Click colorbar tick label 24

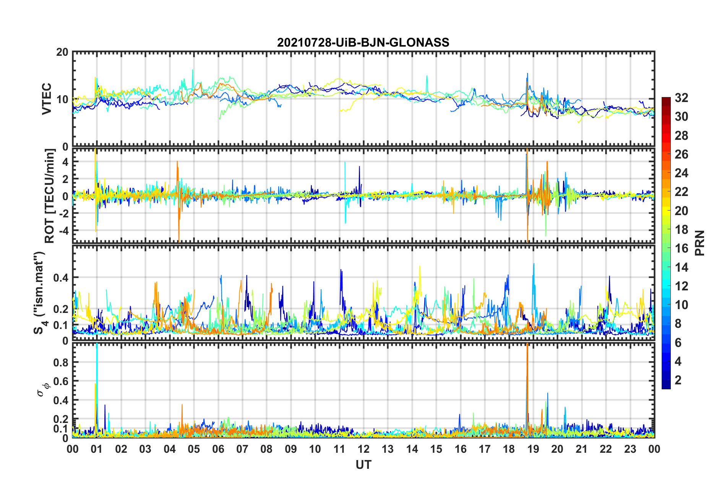pyautogui.click(x=682, y=173)
